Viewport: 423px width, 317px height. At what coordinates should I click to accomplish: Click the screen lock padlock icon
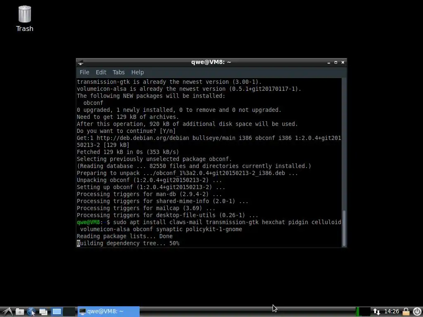click(406, 312)
